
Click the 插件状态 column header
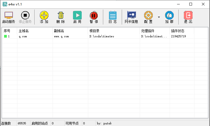182,31
